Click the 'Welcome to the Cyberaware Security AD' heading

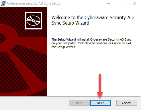[x=93, y=17]
